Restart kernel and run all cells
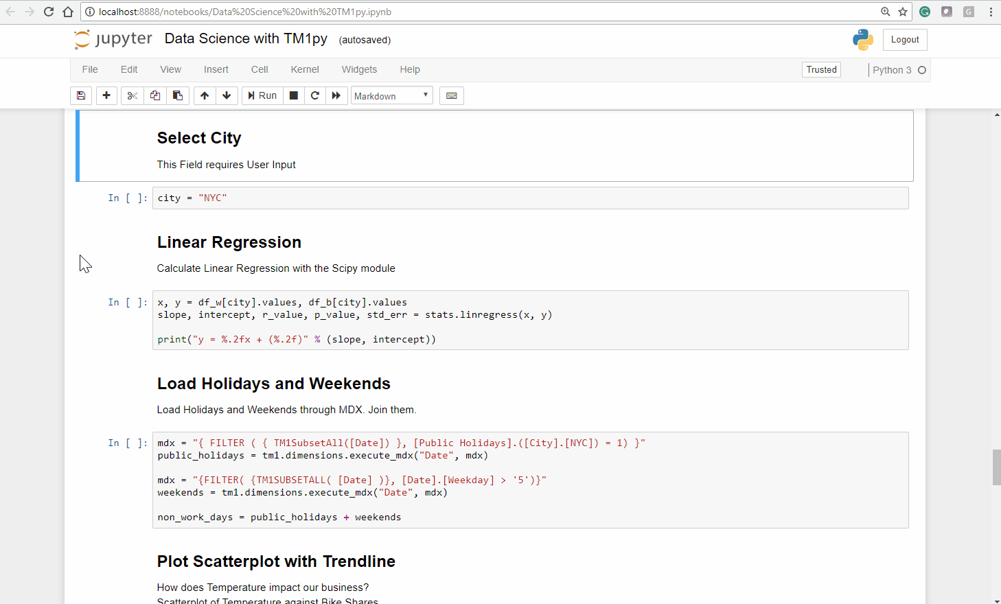 coord(336,95)
